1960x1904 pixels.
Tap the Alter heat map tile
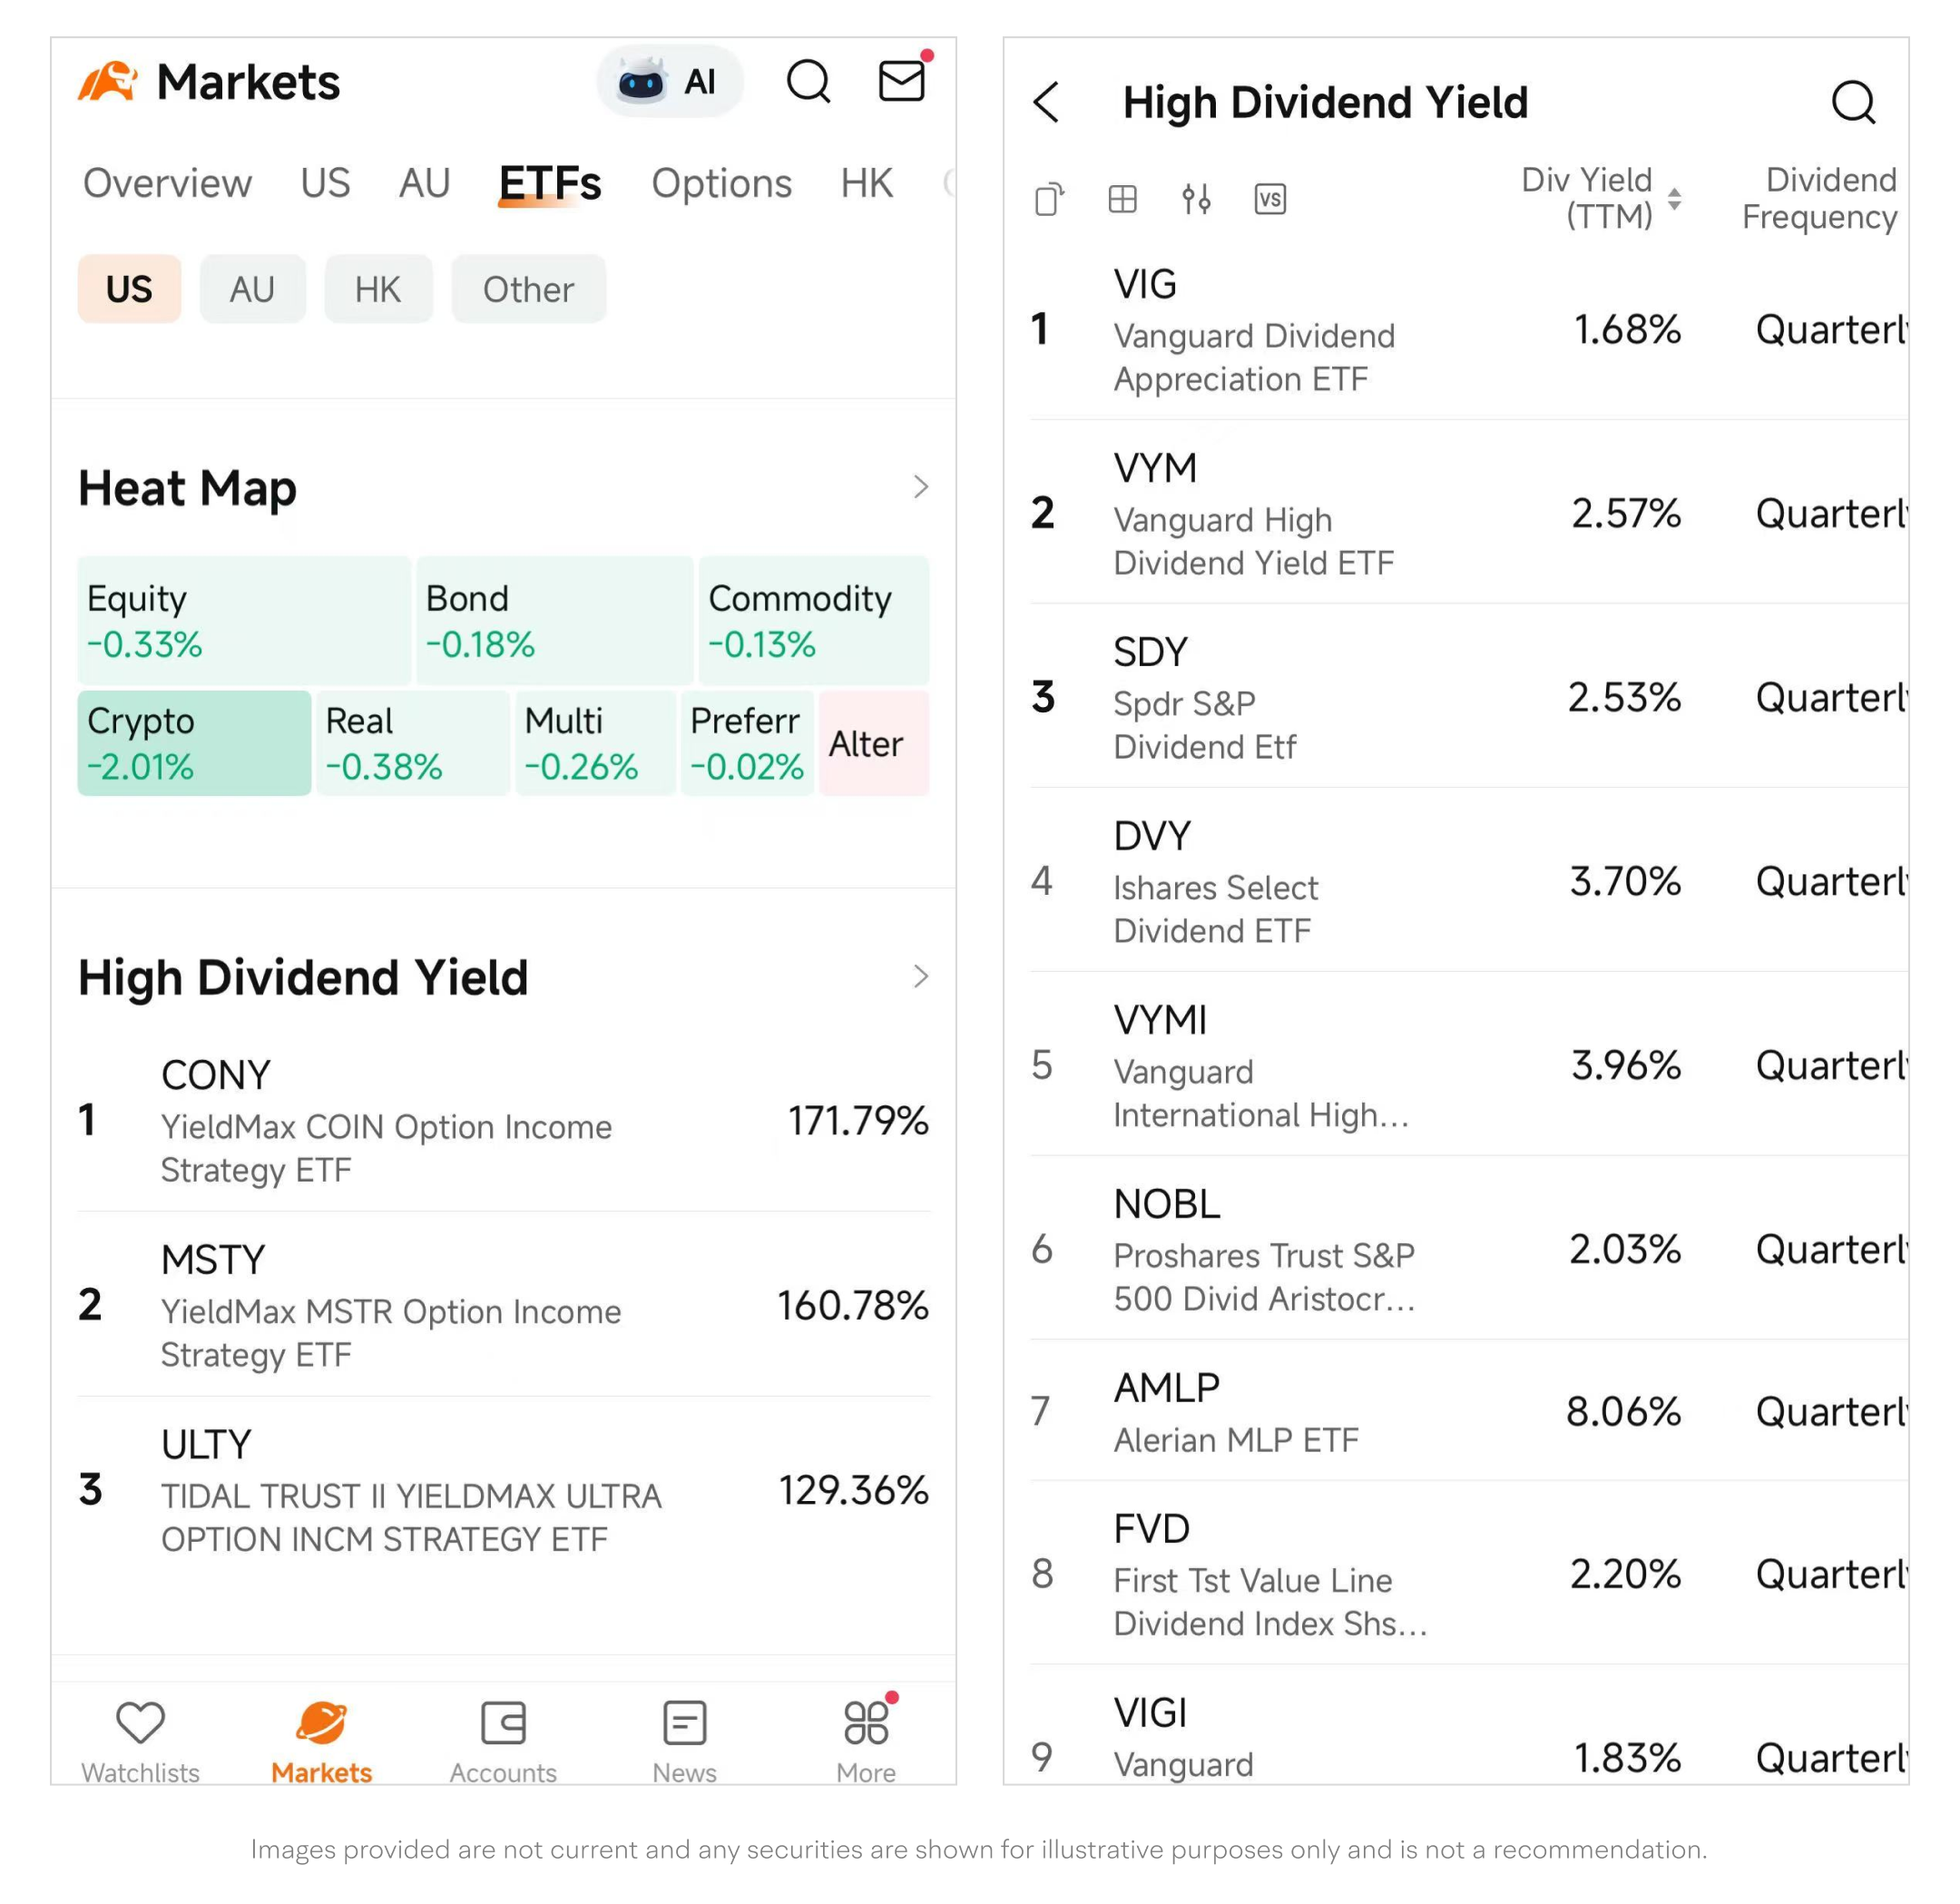pyautogui.click(x=874, y=743)
